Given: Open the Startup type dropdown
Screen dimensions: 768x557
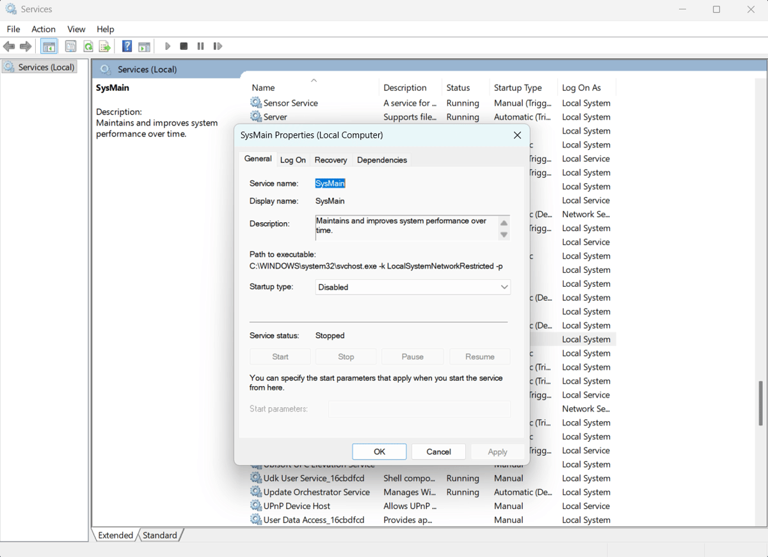Looking at the screenshot, I should (413, 287).
